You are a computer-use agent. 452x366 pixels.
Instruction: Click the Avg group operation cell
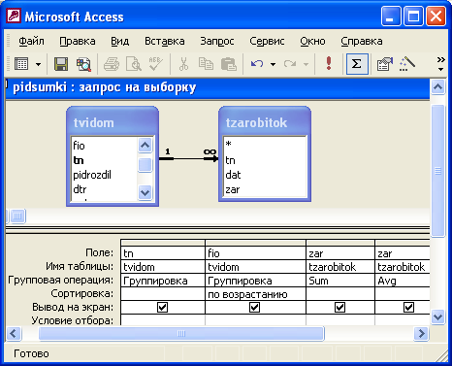[x=403, y=281]
